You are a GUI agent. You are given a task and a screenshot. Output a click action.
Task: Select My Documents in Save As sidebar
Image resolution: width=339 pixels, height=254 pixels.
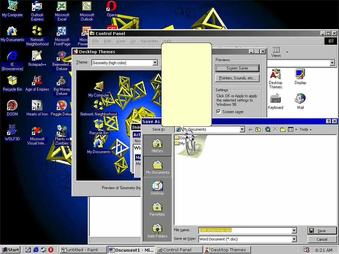click(157, 167)
